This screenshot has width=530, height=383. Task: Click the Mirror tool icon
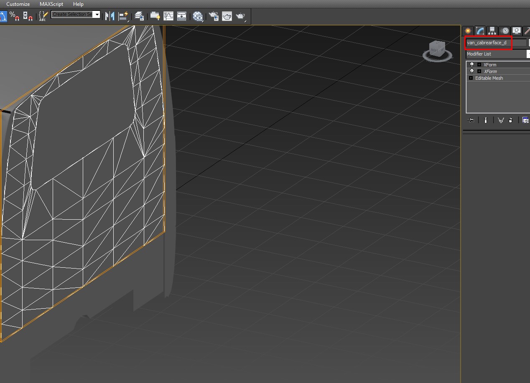click(x=110, y=16)
